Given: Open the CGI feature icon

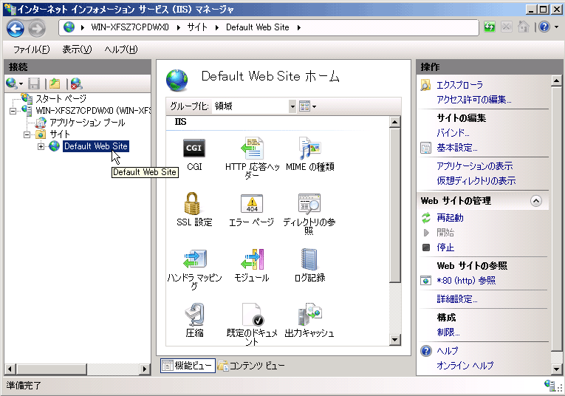Looking at the screenshot, I should tap(194, 148).
